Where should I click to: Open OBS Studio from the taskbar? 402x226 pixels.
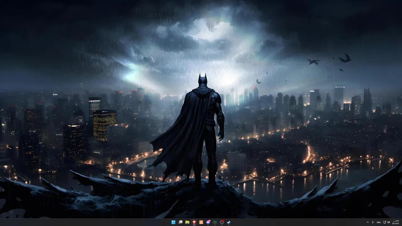(222, 222)
